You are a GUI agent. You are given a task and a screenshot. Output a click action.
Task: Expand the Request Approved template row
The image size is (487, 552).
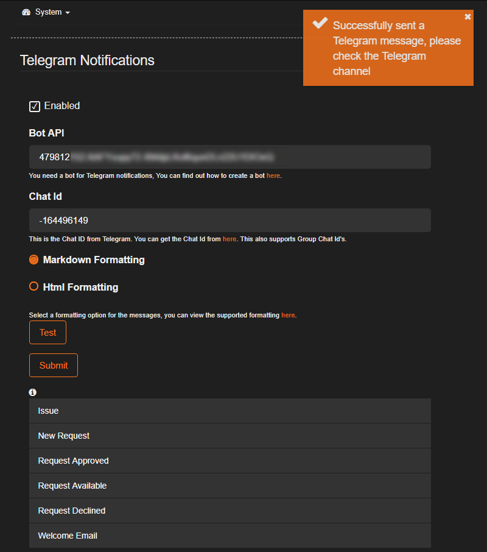[x=230, y=461]
